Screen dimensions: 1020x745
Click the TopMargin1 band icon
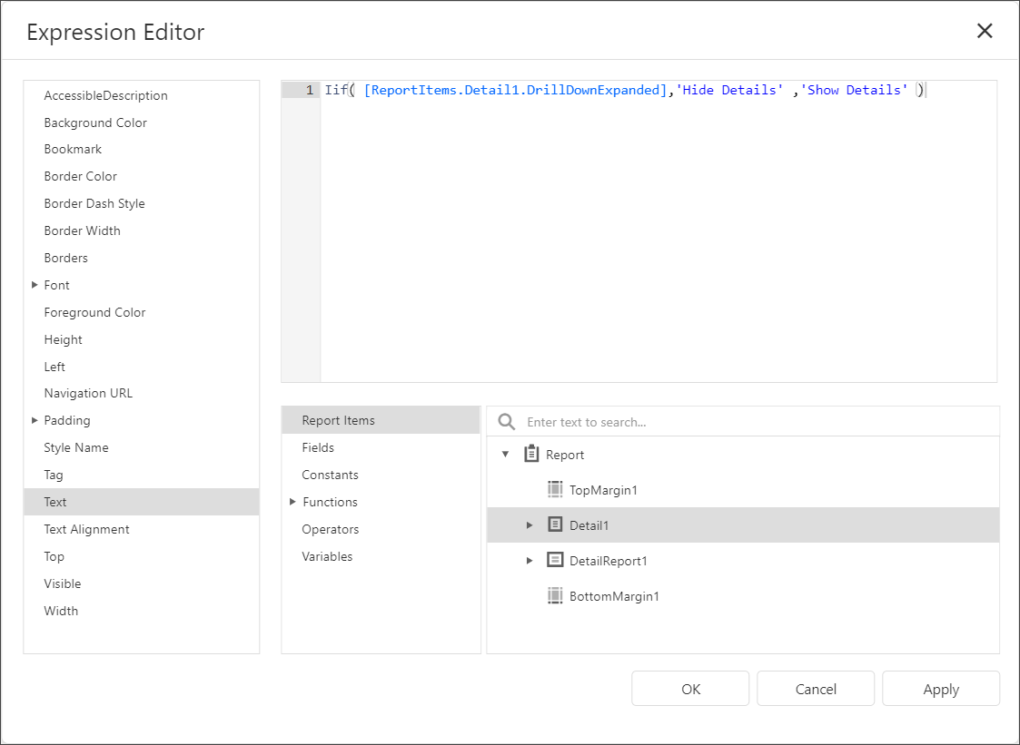[555, 489]
